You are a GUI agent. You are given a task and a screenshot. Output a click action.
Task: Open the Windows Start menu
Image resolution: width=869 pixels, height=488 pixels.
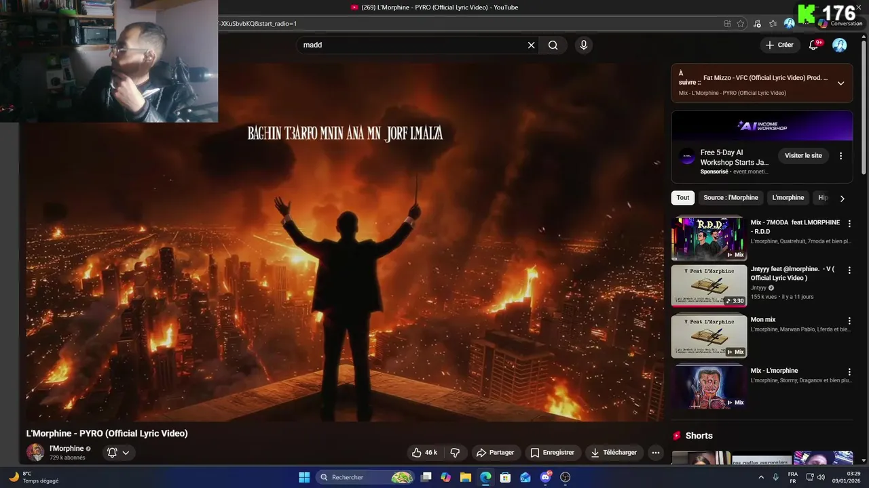coord(304,477)
